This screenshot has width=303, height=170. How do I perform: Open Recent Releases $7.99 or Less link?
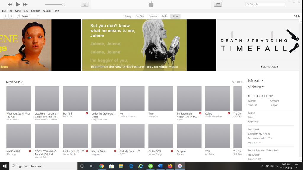pyautogui.click(x=263, y=150)
